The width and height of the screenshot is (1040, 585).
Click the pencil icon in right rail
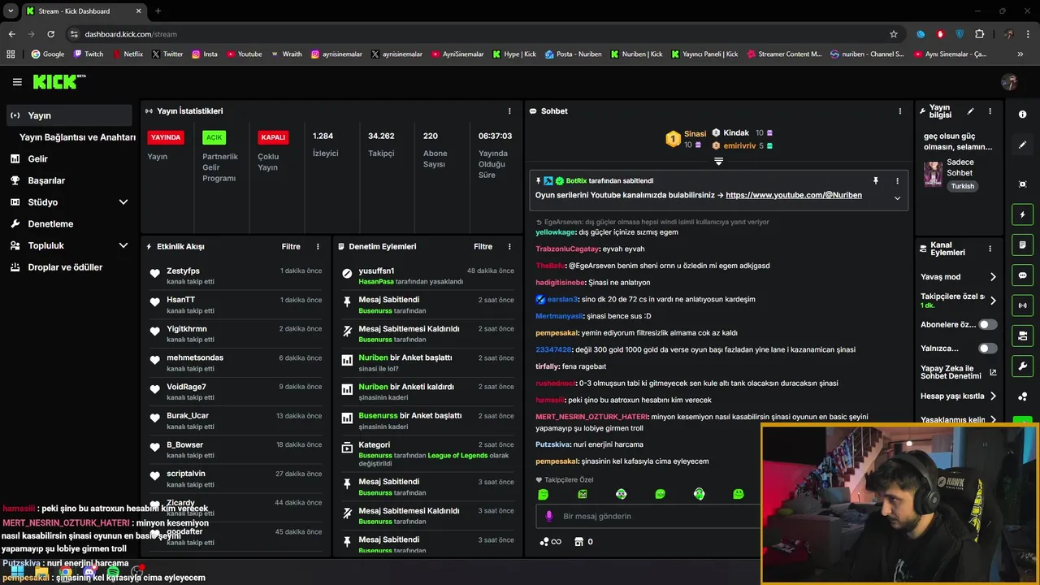(1022, 145)
